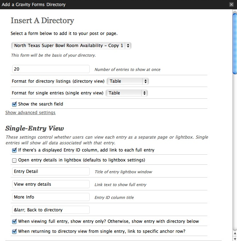Click the Single-Entry View section heading
The width and height of the screenshot is (237, 241).
point(35,128)
